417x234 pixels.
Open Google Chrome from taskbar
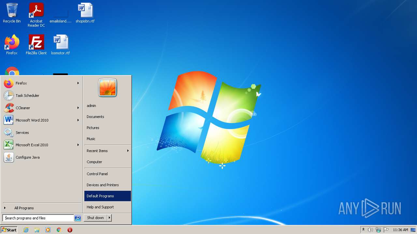(x=59, y=230)
